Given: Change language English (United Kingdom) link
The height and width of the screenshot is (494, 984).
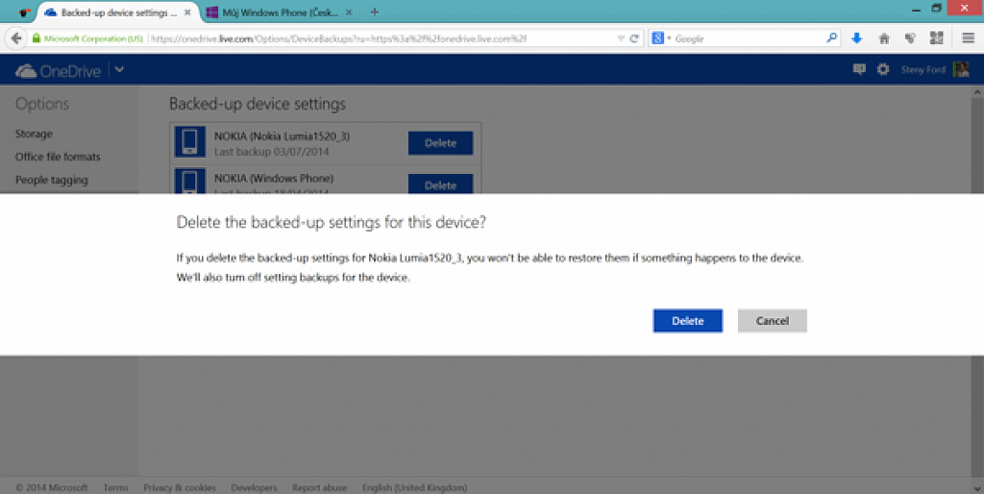Looking at the screenshot, I should (x=414, y=487).
